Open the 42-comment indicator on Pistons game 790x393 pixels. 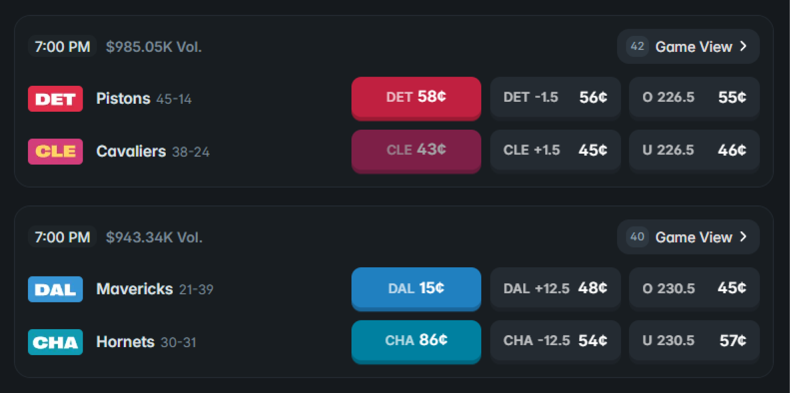637,46
